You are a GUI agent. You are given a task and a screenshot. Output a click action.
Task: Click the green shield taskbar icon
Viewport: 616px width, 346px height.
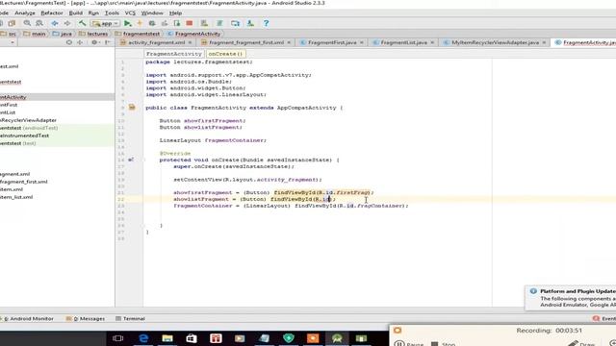click(x=289, y=338)
